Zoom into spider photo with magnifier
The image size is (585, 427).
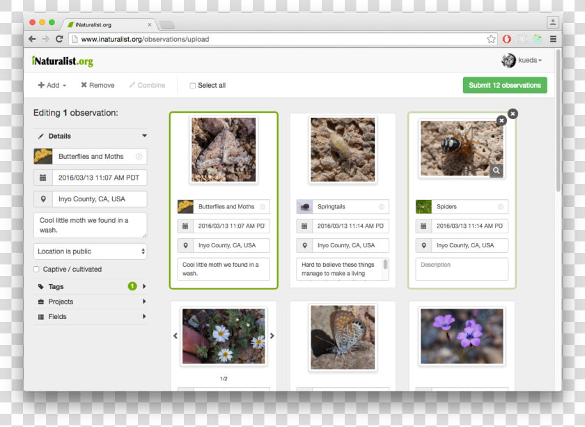496,171
